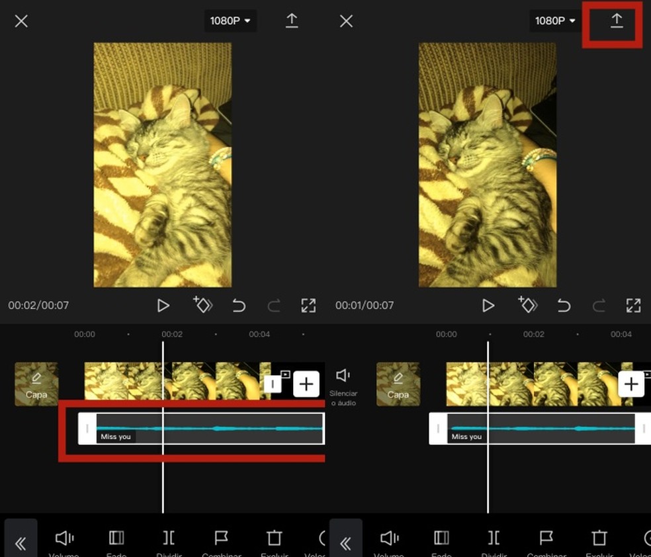The height and width of the screenshot is (557, 651).
Task: Tap the export arrow in the right screenshot
Action: coord(617,21)
